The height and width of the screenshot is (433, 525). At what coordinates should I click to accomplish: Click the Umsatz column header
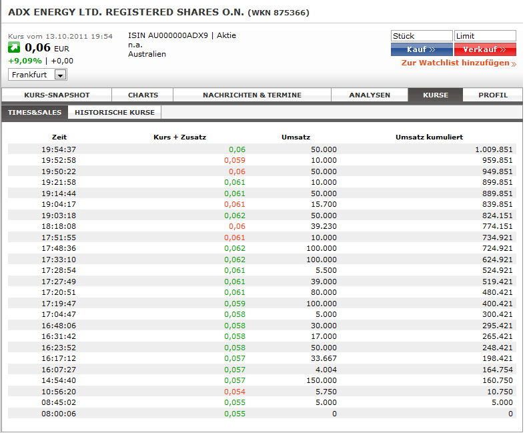296,137
